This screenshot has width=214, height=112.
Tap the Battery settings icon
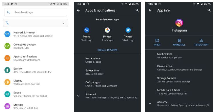click(x=7, y=70)
